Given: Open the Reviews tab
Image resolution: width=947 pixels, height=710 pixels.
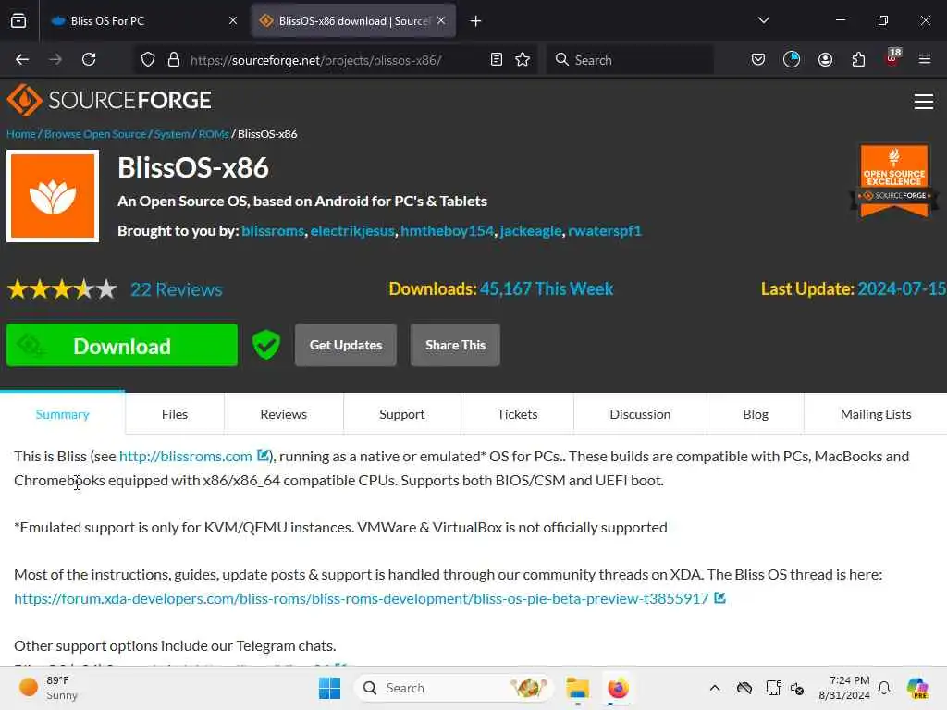Looking at the screenshot, I should [x=283, y=414].
